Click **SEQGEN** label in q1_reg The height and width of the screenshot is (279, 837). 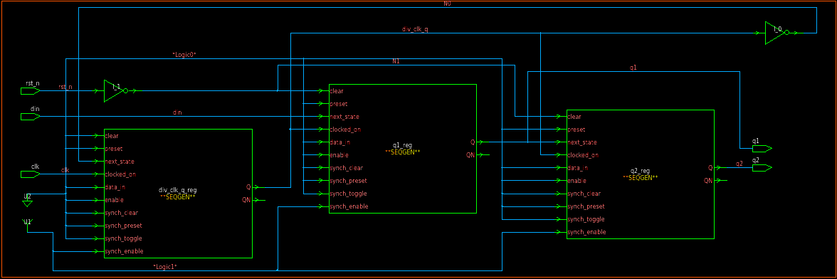tap(403, 152)
